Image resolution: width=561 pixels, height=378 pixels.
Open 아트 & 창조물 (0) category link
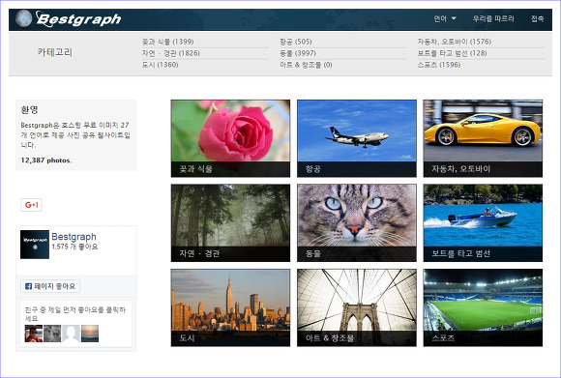tap(306, 65)
